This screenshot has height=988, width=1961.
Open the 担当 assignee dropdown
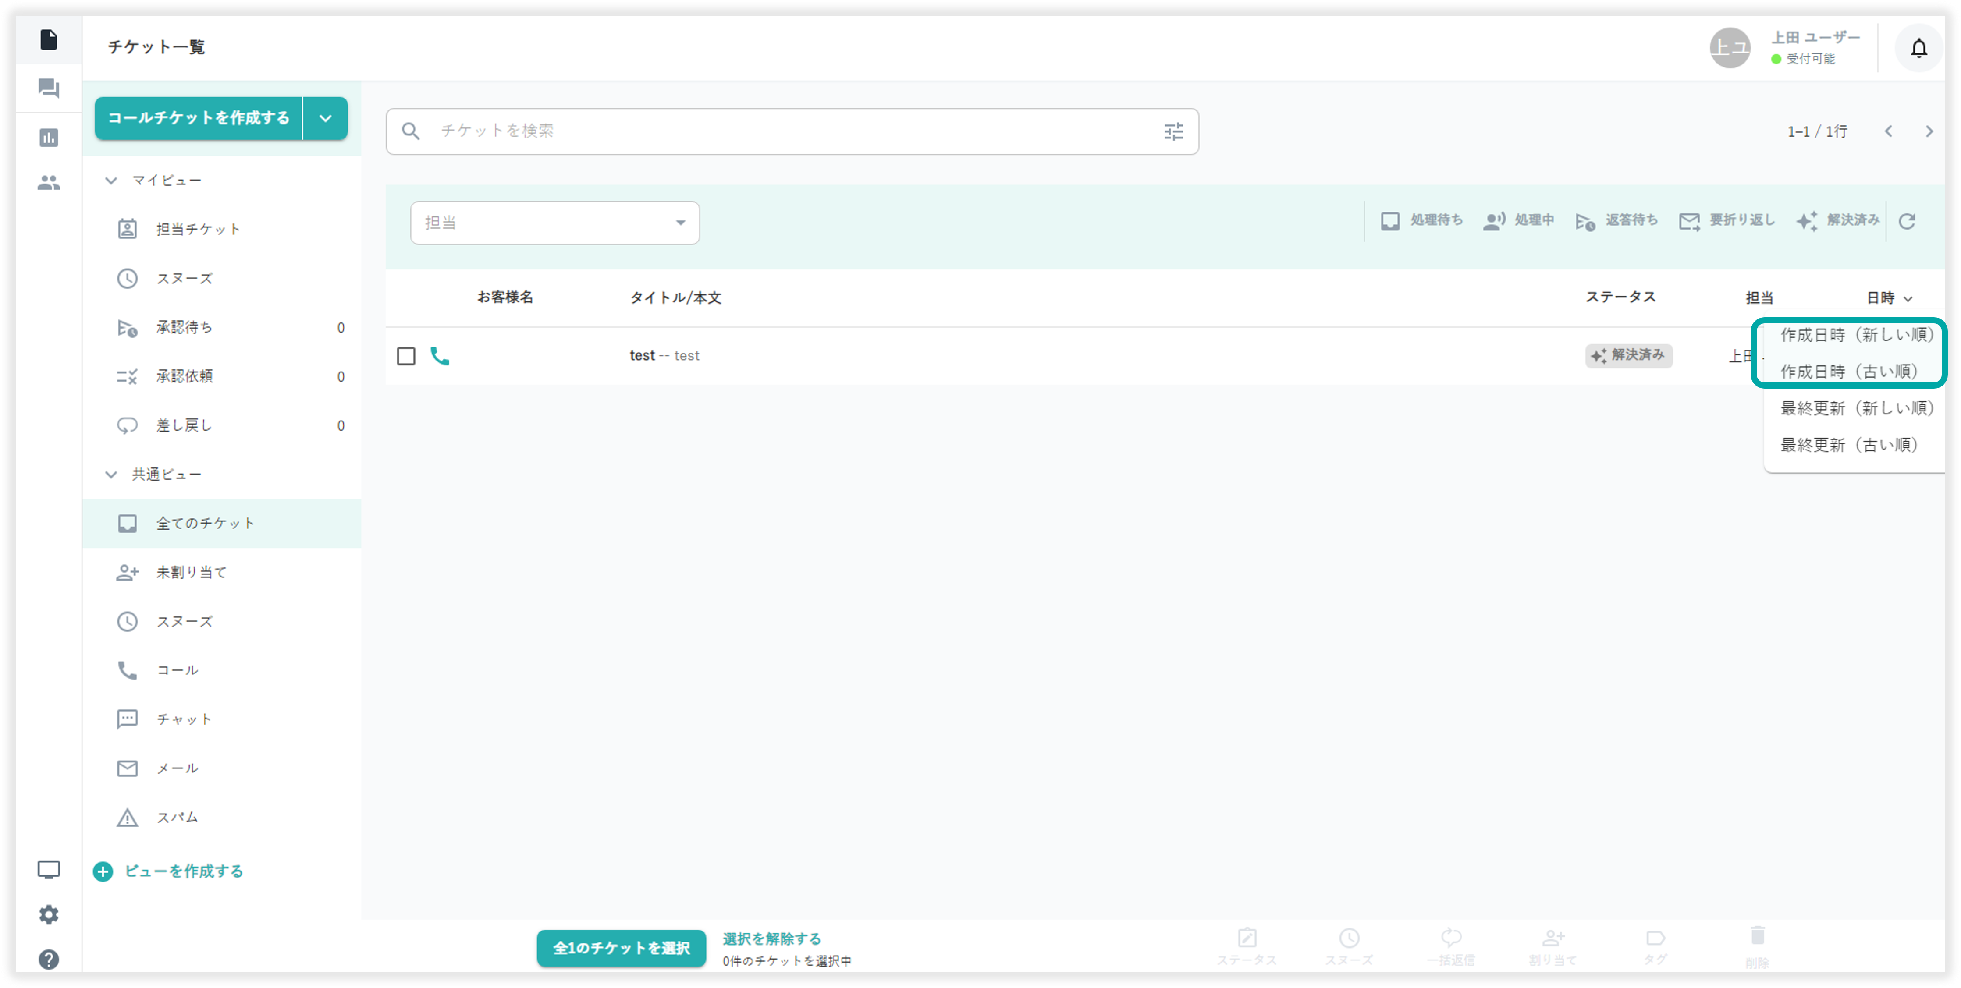(554, 223)
